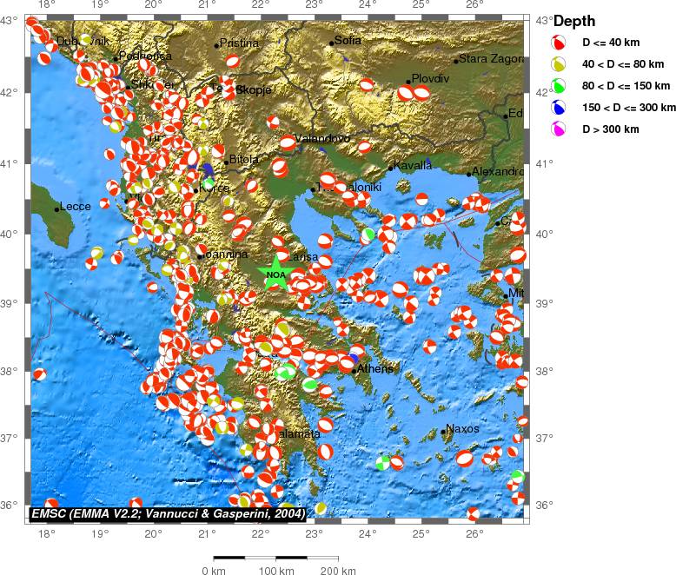The height and width of the screenshot is (575, 676).
Task: Select the Kavalla city label
Action: tap(413, 166)
